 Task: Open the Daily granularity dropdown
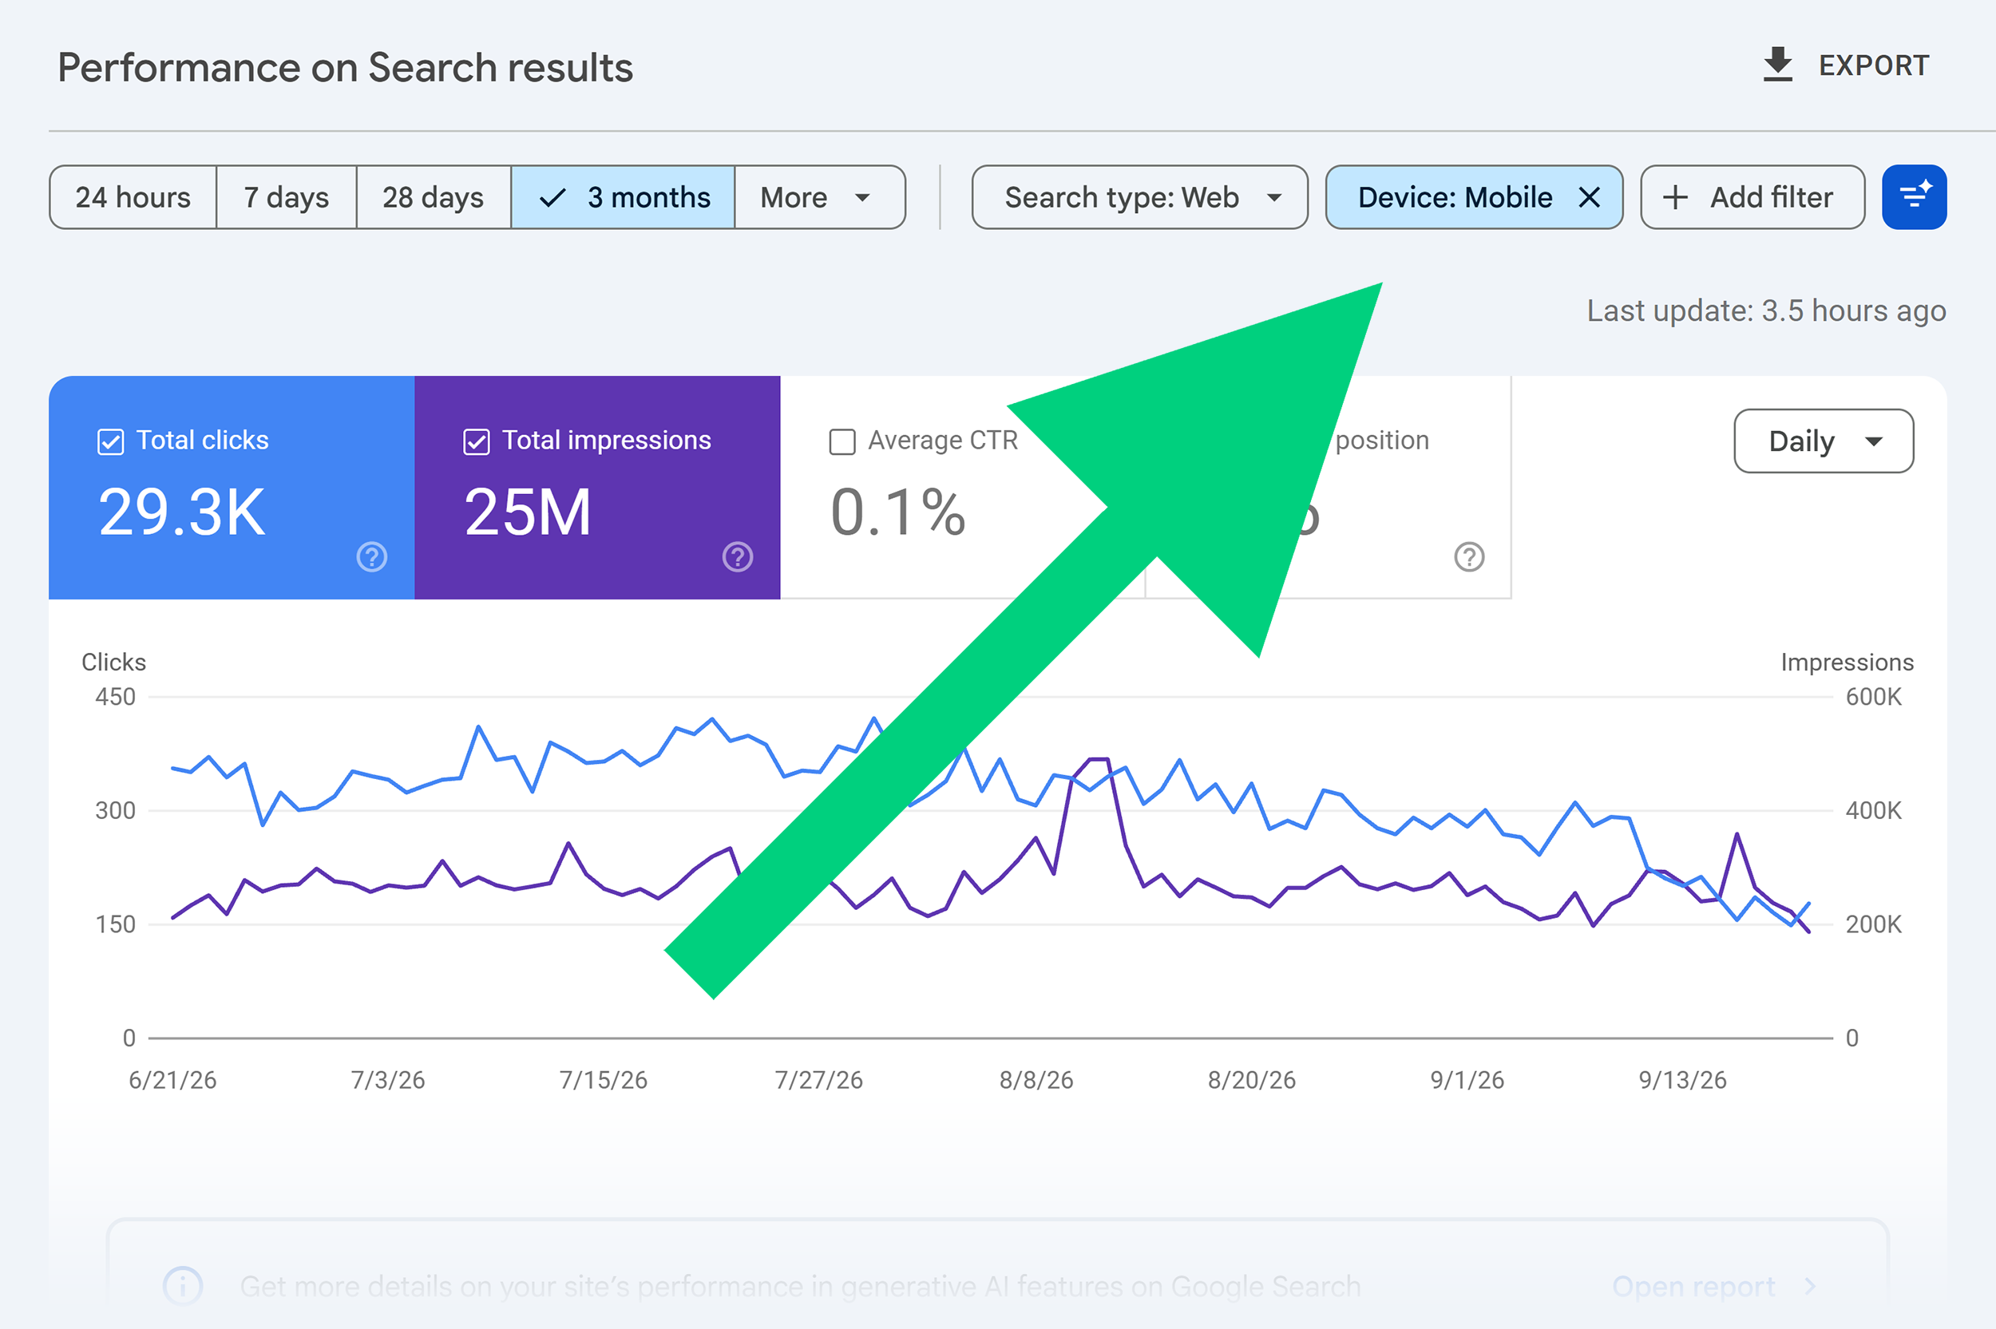pyautogui.click(x=1823, y=441)
